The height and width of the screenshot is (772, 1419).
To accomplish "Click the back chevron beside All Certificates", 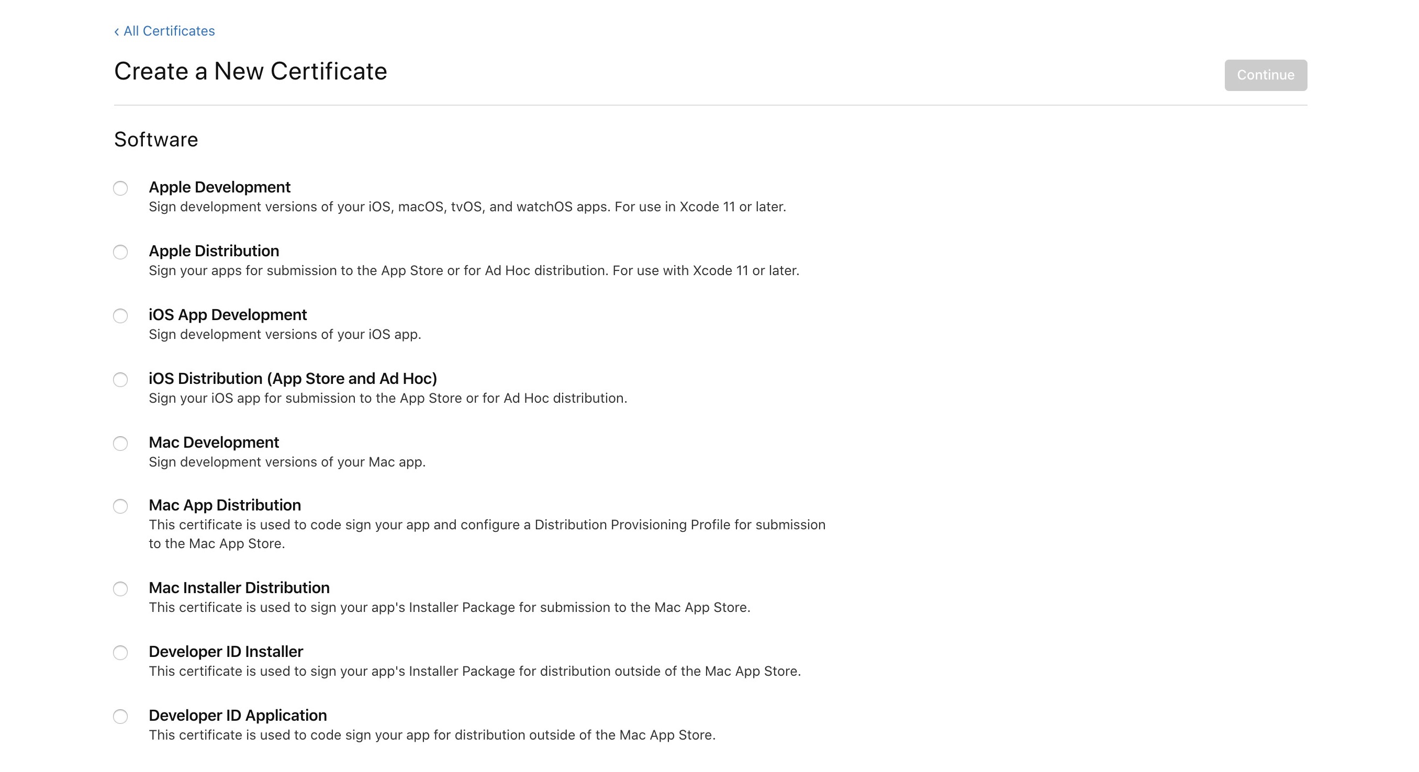I will [x=116, y=30].
